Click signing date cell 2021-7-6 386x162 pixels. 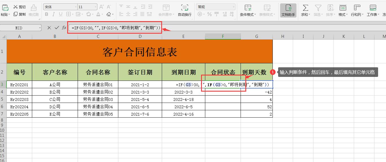pyautogui.click(x=140, y=114)
